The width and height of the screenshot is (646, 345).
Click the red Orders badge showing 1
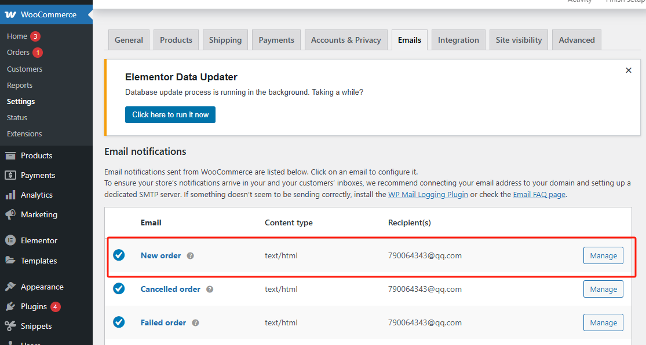(x=38, y=53)
